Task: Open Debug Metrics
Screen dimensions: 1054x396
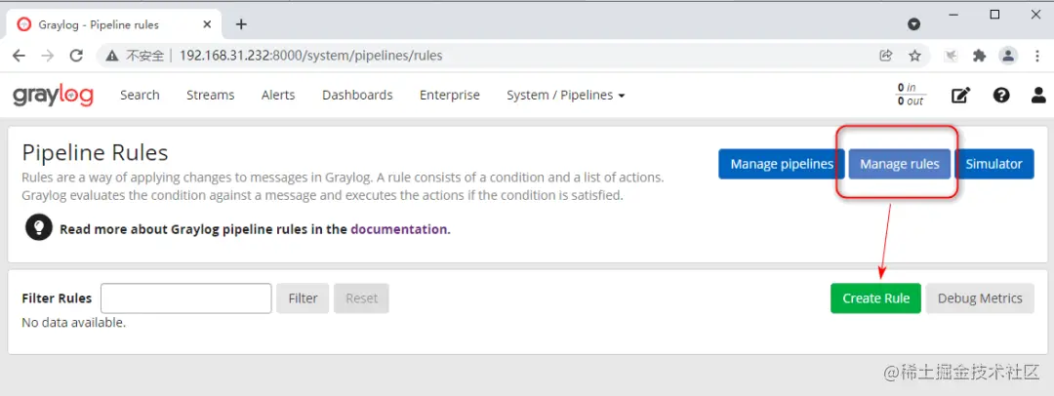Action: coord(980,298)
